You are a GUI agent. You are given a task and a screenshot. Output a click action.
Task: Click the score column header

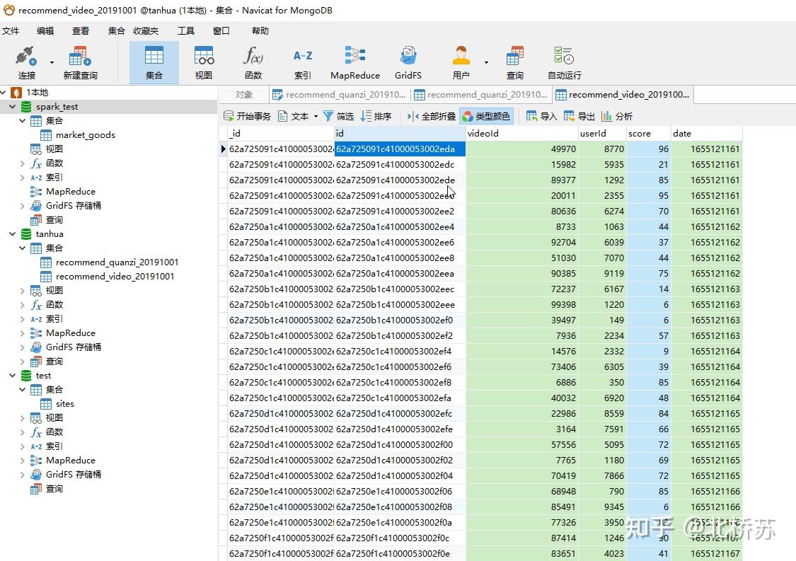648,134
